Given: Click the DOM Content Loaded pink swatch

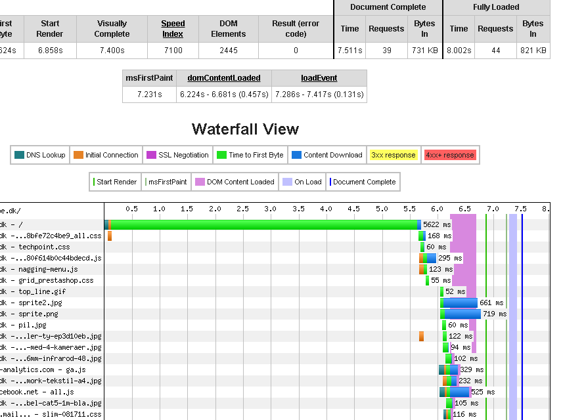Looking at the screenshot, I should [200, 182].
